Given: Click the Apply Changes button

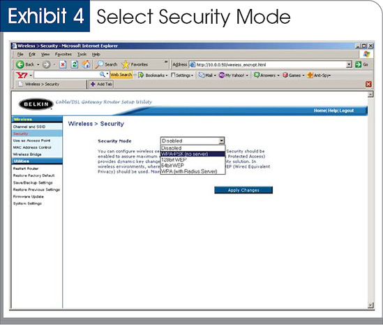Looking at the screenshot, I should click(x=243, y=190).
